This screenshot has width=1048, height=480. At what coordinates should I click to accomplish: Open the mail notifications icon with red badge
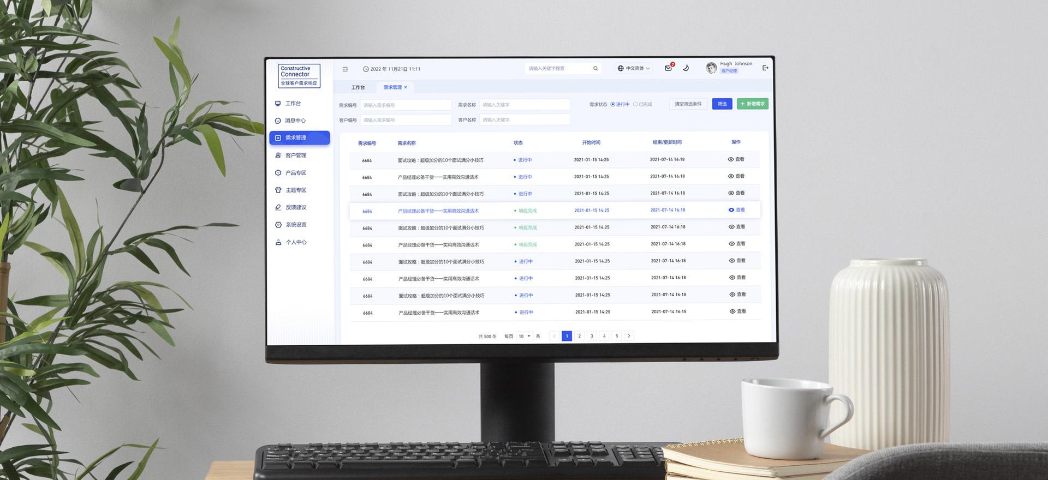[x=668, y=68]
